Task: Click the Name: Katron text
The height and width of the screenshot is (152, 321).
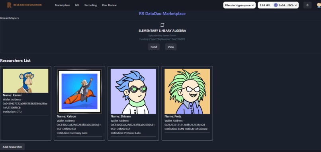Action: (67, 116)
